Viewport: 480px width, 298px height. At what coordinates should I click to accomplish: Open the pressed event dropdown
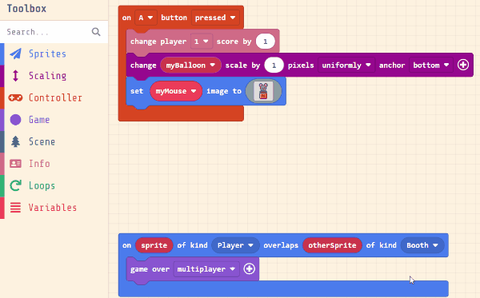[x=215, y=18]
